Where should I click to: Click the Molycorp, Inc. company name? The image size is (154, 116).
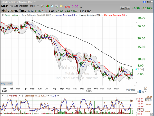pyautogui.click(x=14, y=11)
